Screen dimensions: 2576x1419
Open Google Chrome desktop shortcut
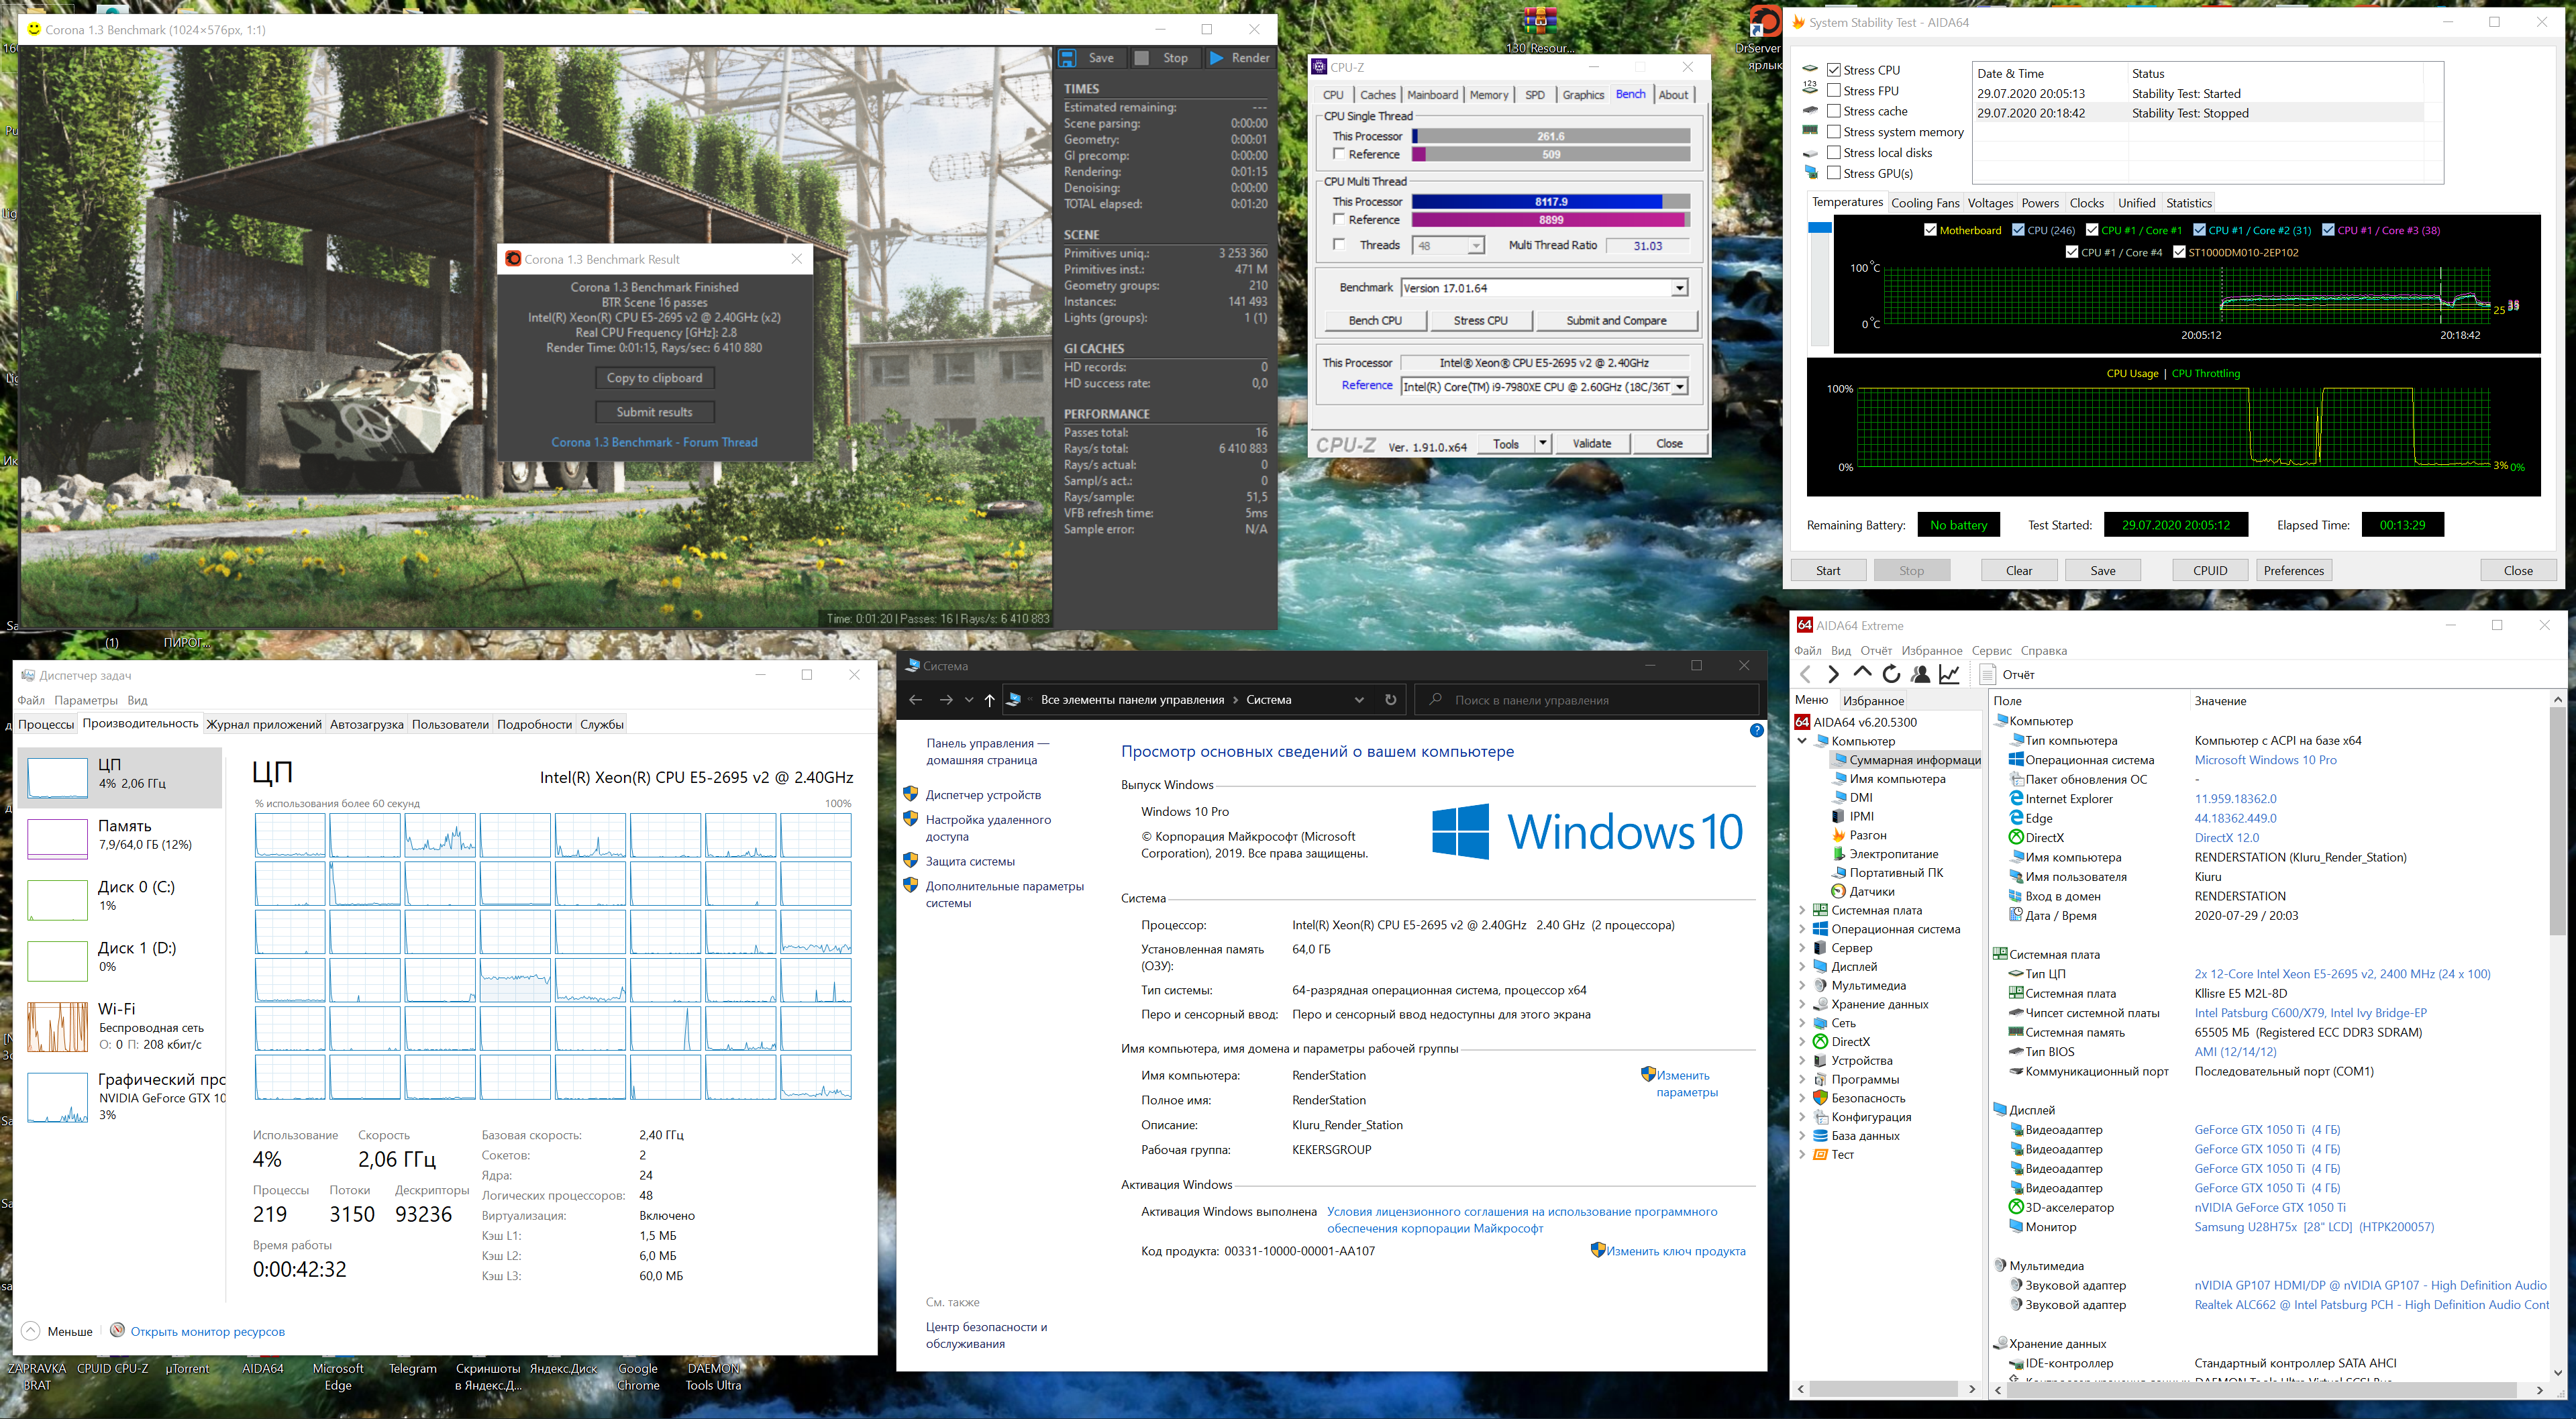click(638, 1376)
